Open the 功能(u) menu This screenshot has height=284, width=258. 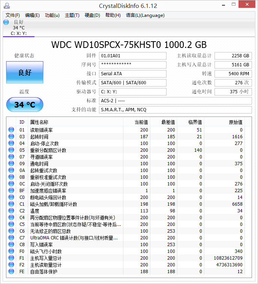tap(52, 15)
